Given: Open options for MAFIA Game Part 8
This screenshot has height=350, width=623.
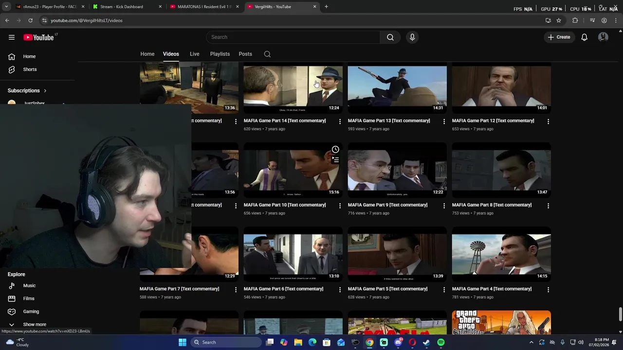Looking at the screenshot, I should [x=548, y=205].
